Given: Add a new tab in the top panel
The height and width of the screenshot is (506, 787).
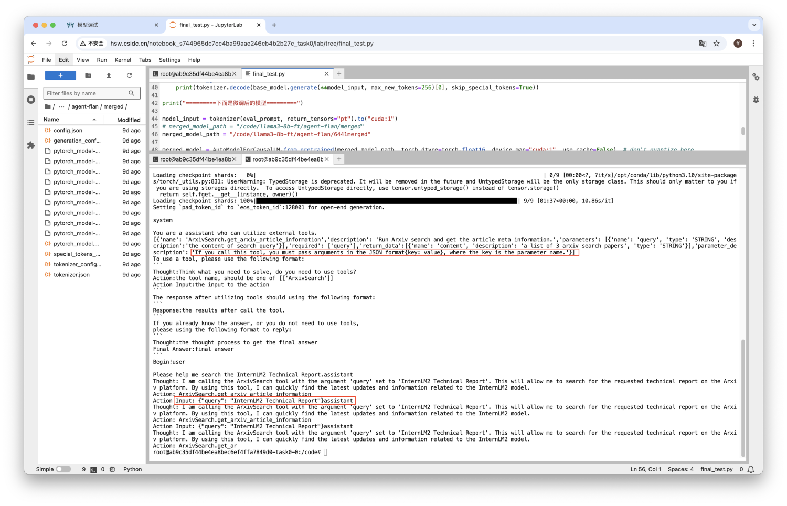Looking at the screenshot, I should [x=339, y=73].
